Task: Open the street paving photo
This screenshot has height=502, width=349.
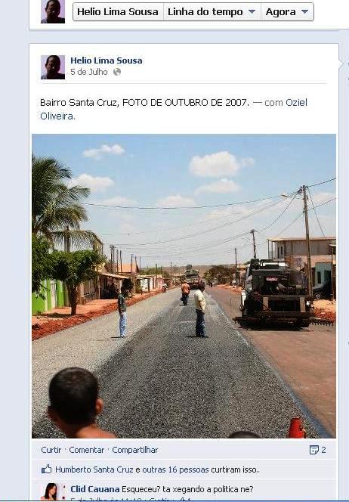Action: pos(184,287)
